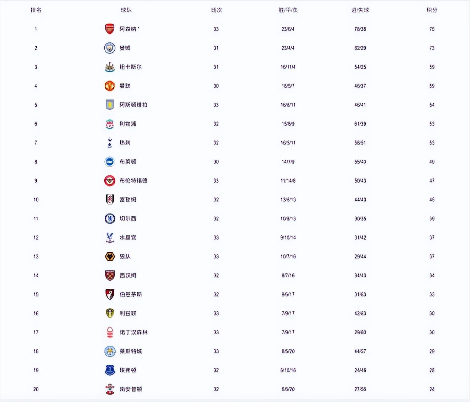Viewport: 470px width, 402px height.
Task: Click the Leicester City crest icon
Action: click(x=110, y=351)
